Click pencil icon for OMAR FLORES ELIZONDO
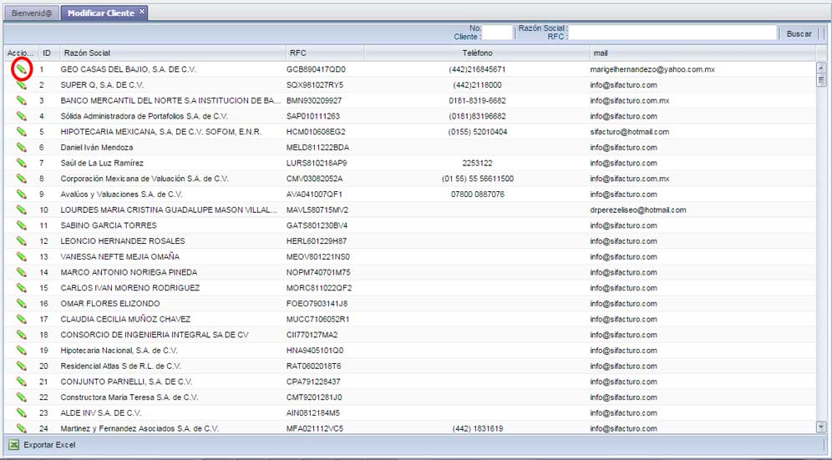The width and height of the screenshot is (832, 460). click(x=22, y=304)
